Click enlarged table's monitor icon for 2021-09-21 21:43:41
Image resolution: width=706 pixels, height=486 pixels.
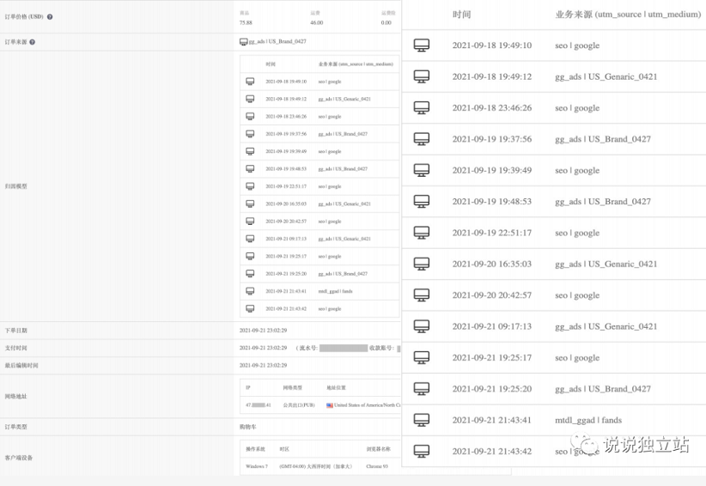coord(421,420)
